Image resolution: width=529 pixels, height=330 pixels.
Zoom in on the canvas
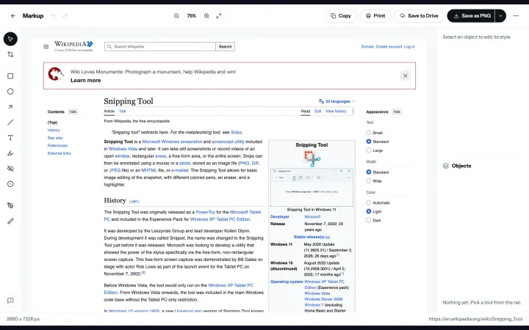tap(206, 16)
